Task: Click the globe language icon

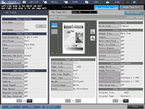Action: [128, 2]
